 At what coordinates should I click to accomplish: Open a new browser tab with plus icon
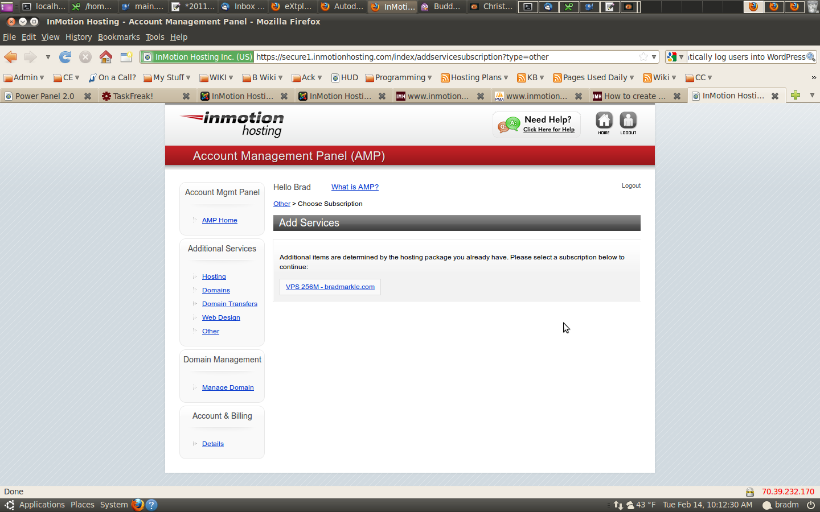click(x=796, y=95)
